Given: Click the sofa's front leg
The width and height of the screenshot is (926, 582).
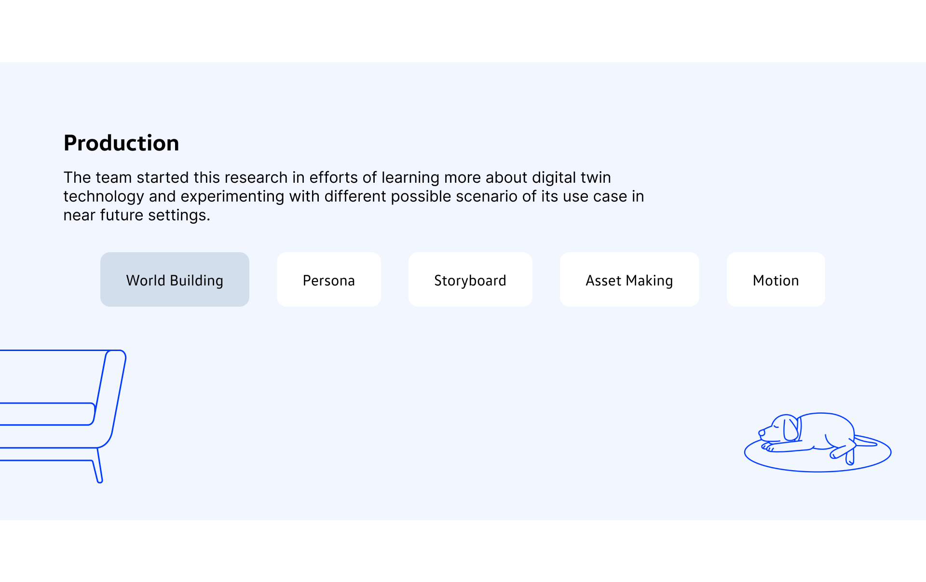Looking at the screenshot, I should pyautogui.click(x=99, y=470).
